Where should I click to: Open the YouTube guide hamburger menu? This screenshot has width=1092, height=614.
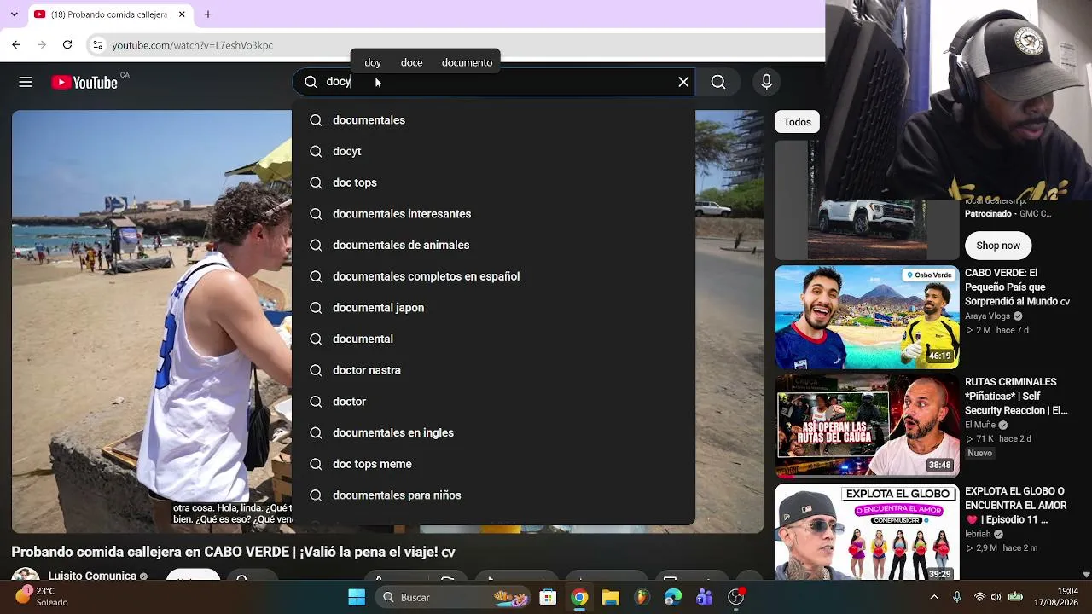click(x=26, y=82)
